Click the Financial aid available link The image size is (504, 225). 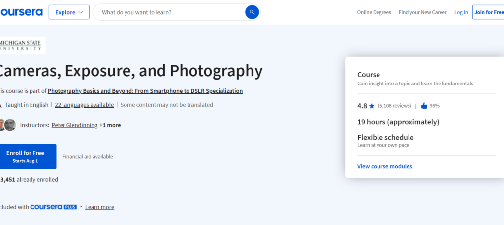pyautogui.click(x=88, y=157)
